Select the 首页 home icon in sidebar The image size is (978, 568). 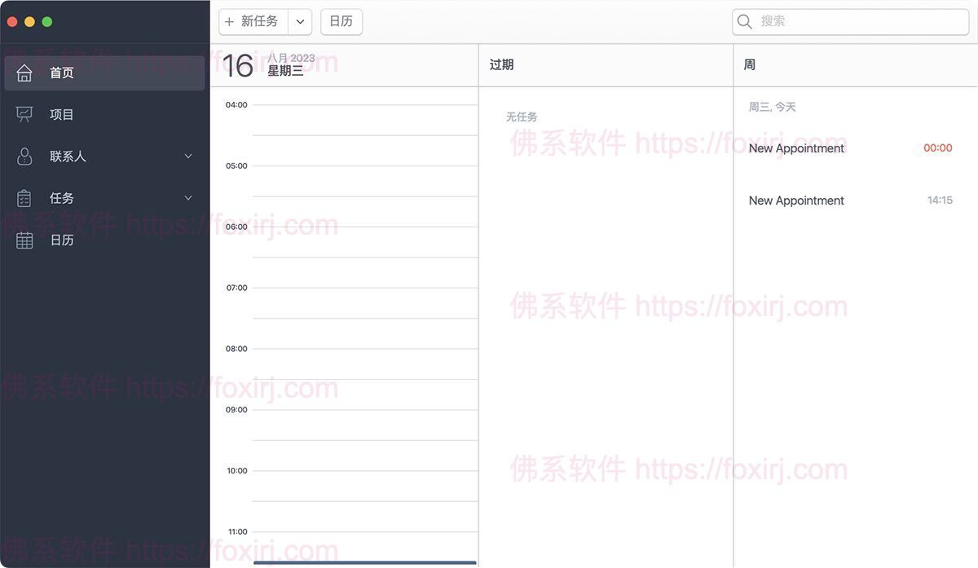[24, 72]
